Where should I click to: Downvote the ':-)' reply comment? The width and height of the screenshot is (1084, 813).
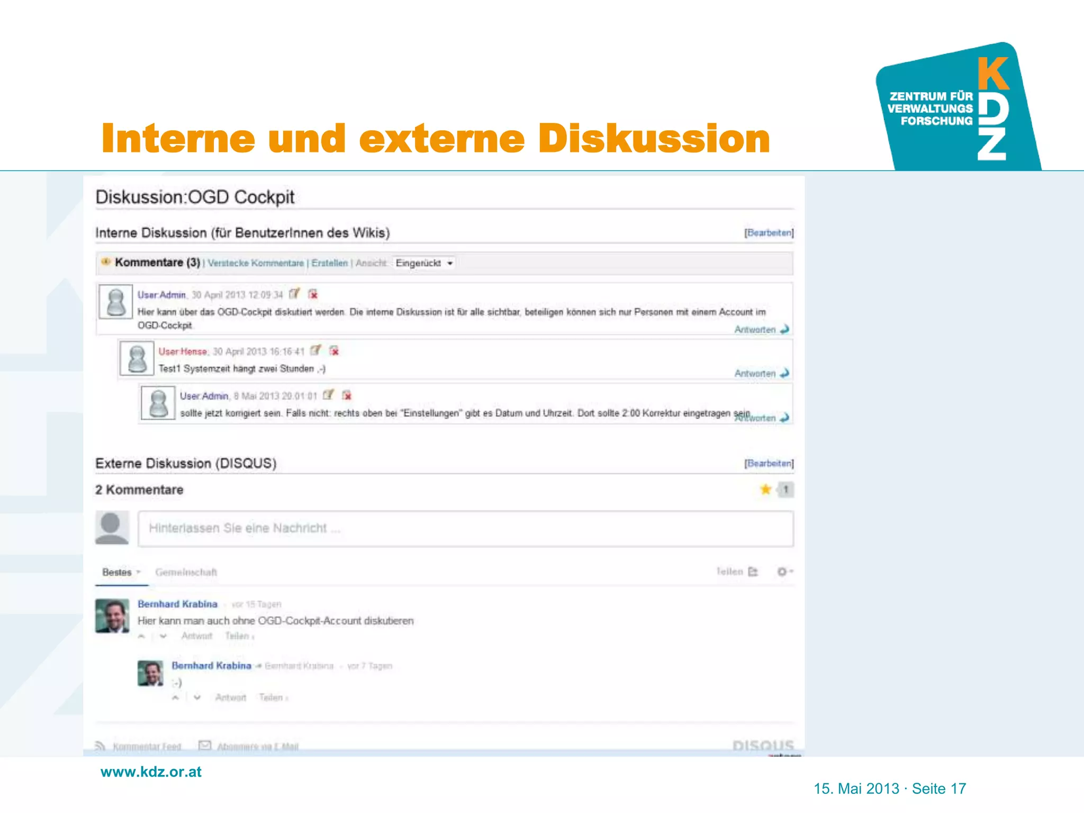coord(197,698)
